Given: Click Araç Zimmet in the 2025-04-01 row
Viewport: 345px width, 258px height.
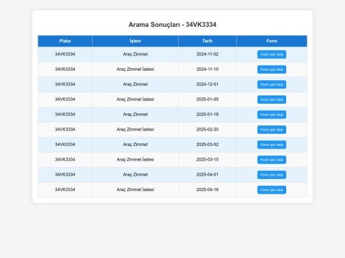Looking at the screenshot, I should pos(135,175).
